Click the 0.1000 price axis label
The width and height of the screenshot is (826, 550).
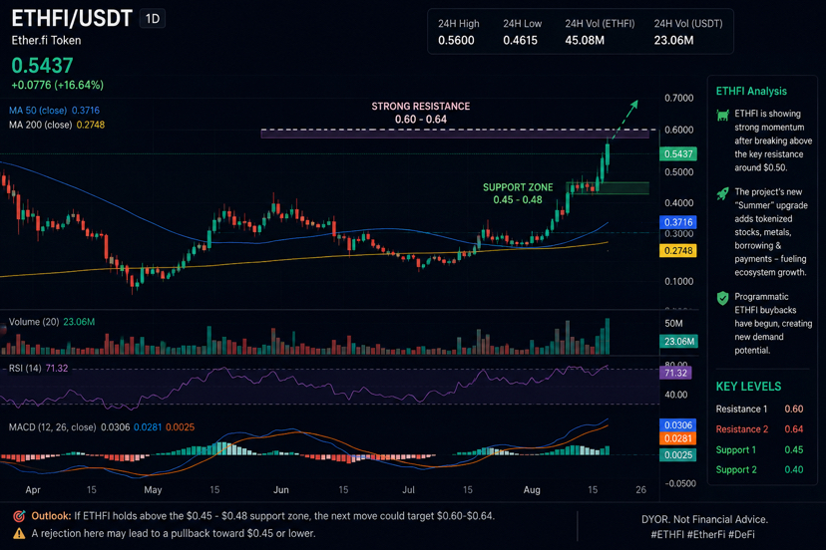pos(679,281)
